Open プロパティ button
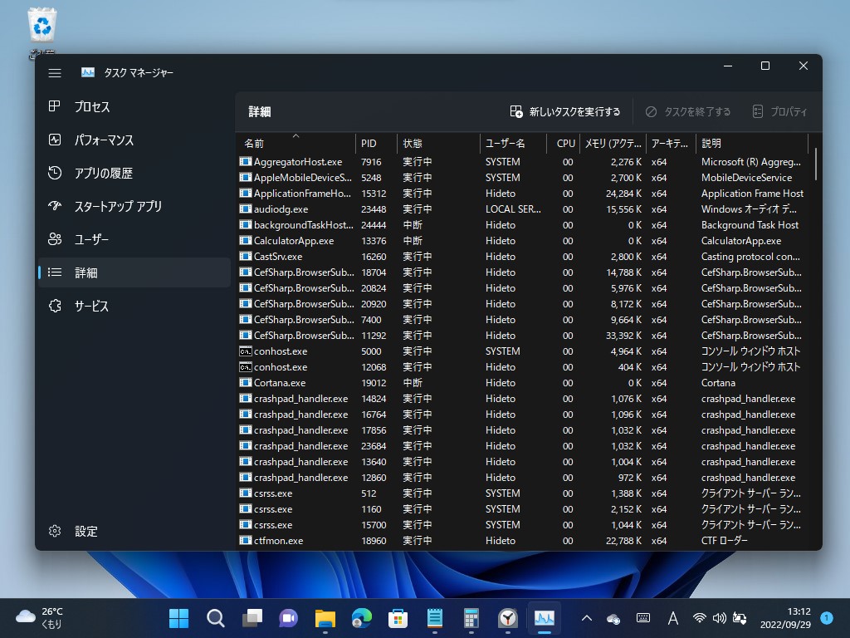The height and width of the screenshot is (638, 850). point(780,112)
